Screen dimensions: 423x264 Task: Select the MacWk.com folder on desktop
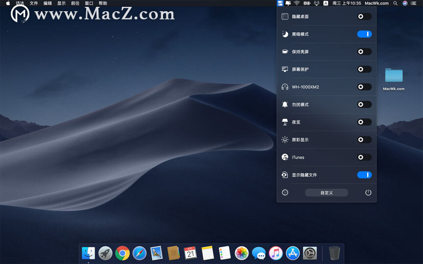point(394,79)
